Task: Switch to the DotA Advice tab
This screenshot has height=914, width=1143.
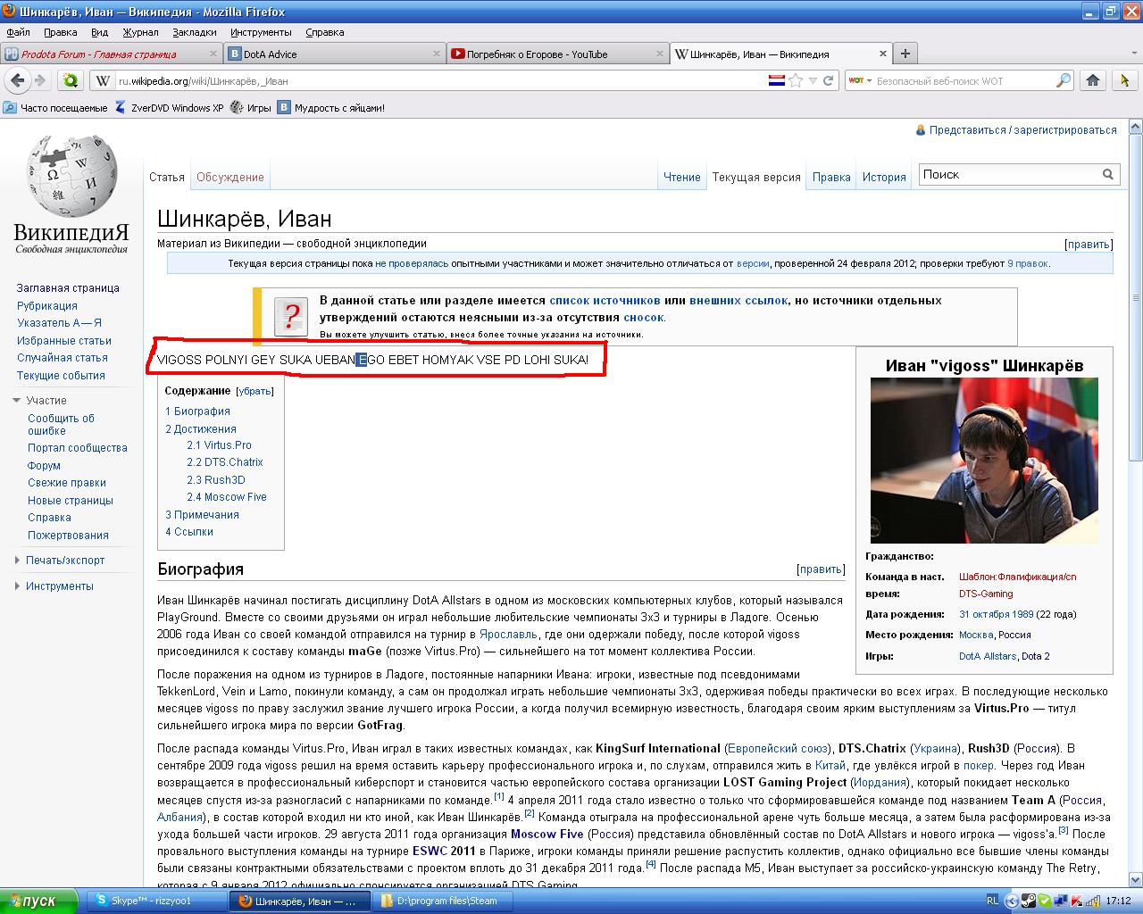Action: [x=334, y=54]
